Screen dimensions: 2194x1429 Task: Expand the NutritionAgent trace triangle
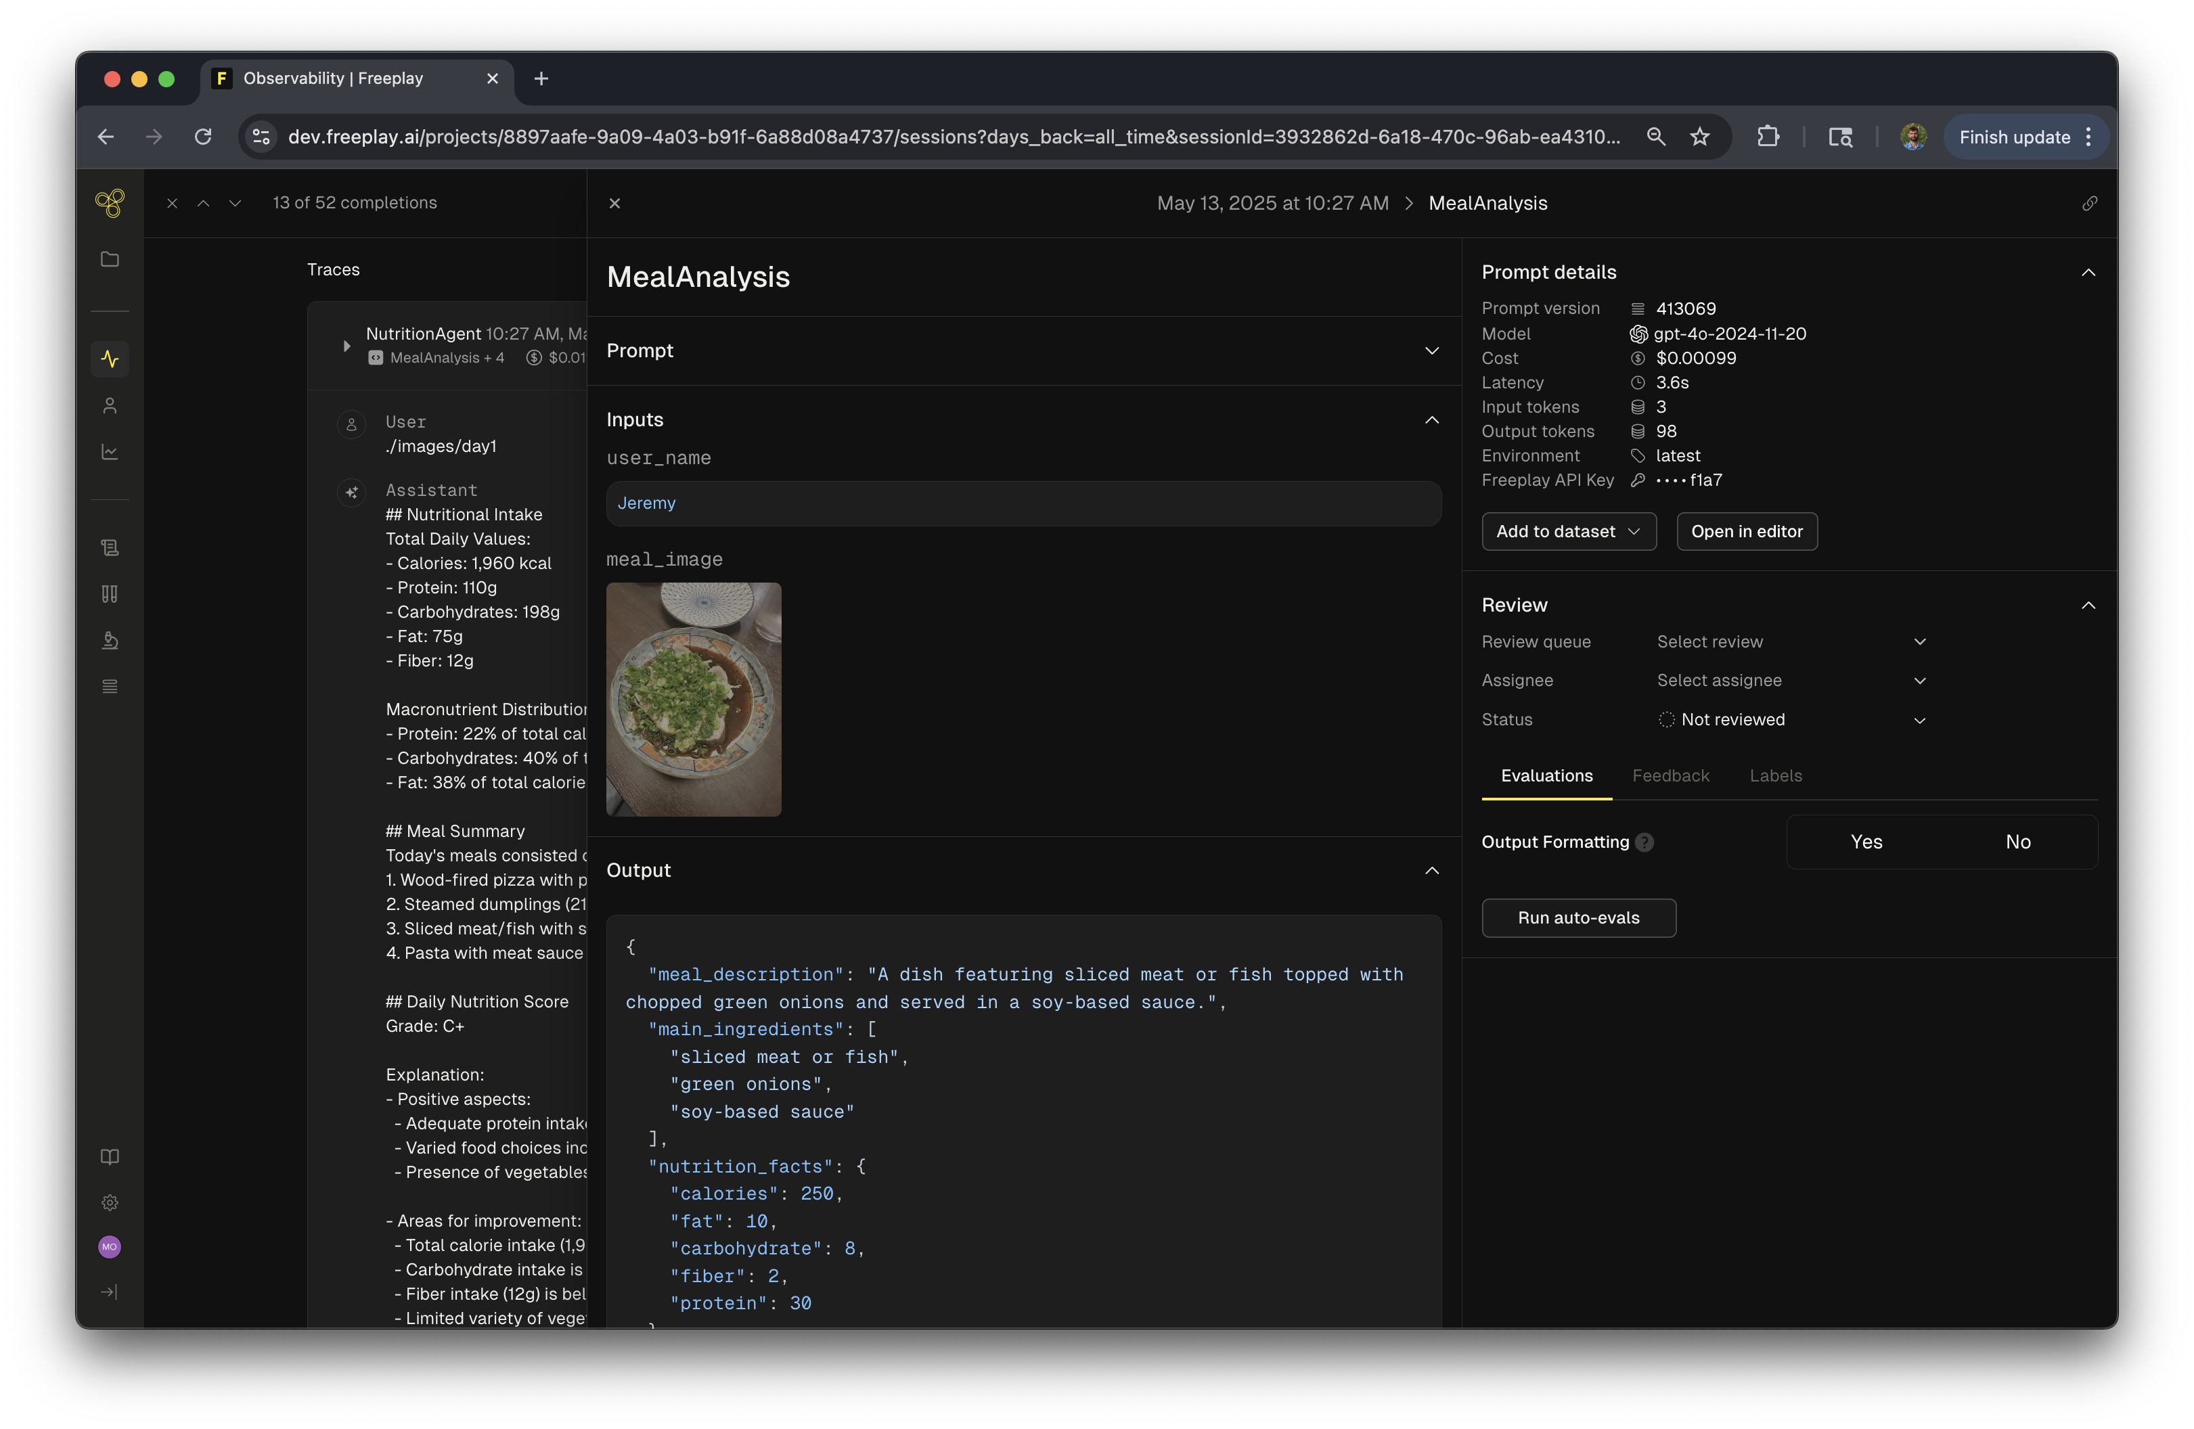tap(346, 346)
